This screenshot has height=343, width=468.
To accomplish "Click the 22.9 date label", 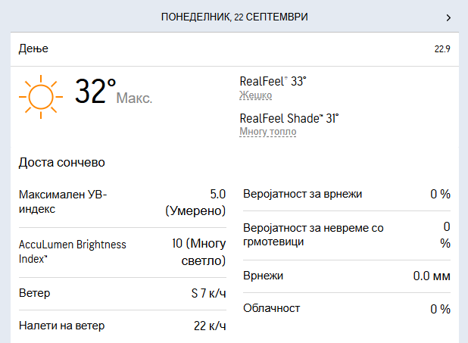I will click(x=442, y=49).
